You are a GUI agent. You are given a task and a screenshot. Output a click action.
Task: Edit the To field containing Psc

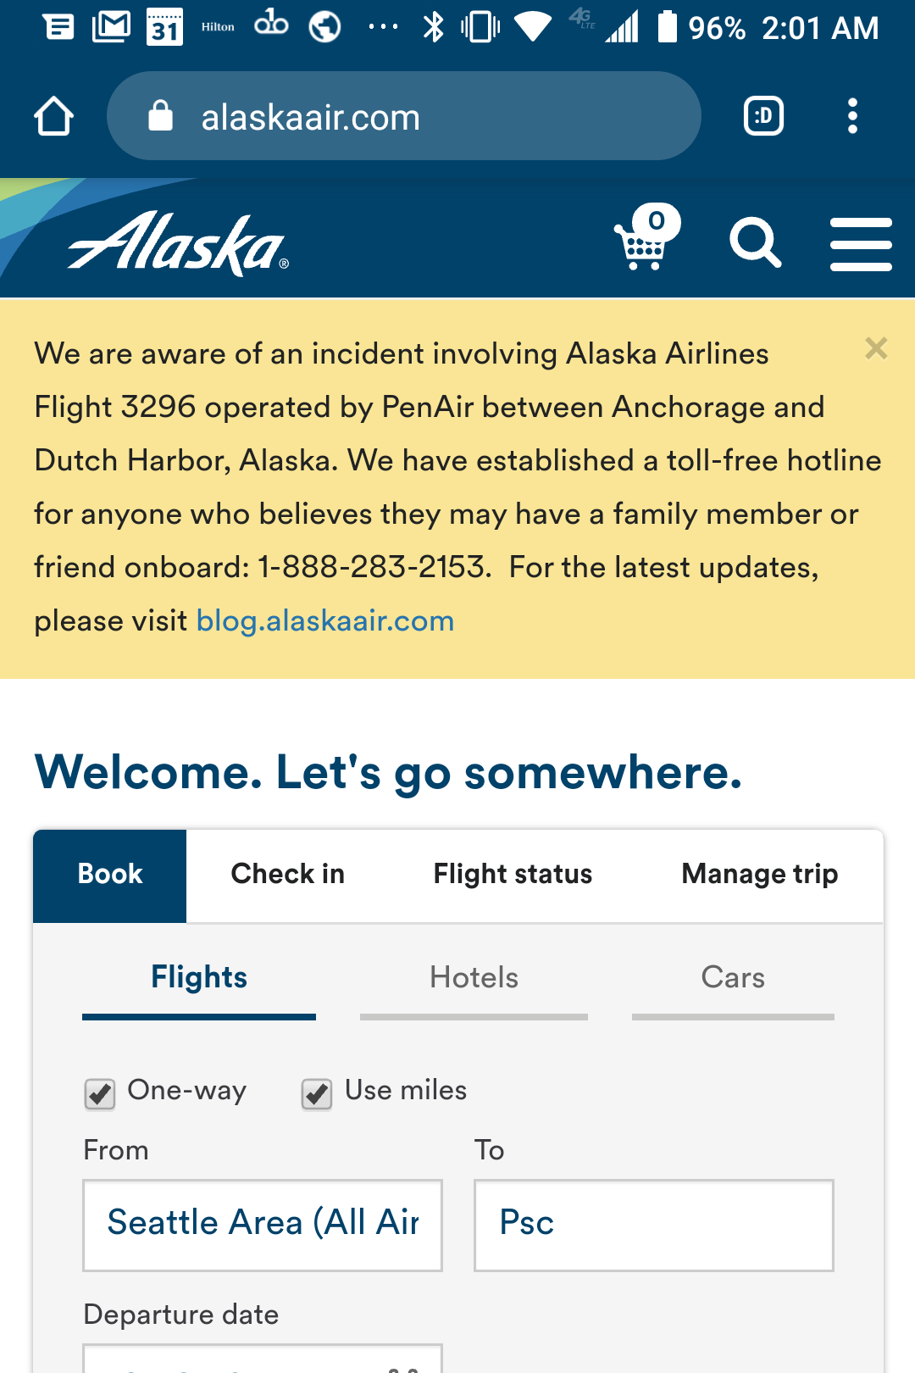click(x=654, y=1225)
